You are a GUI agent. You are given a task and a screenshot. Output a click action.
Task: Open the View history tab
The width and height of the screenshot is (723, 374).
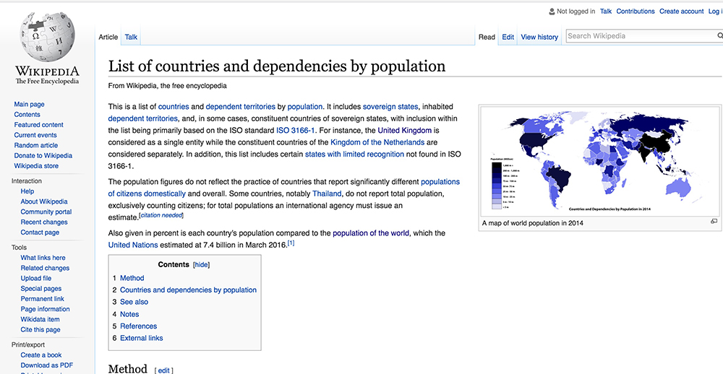pyautogui.click(x=539, y=38)
